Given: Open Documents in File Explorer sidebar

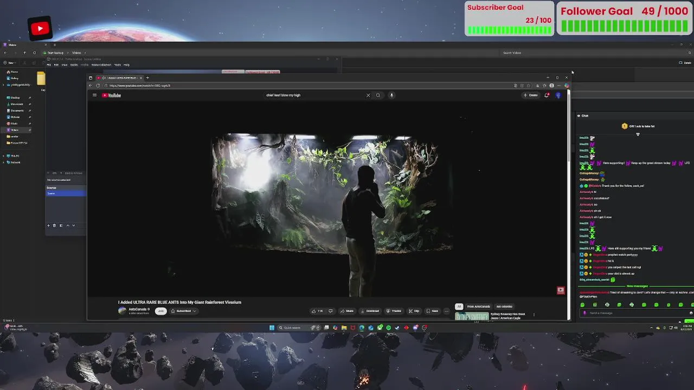Looking at the screenshot, I should pyautogui.click(x=16, y=110).
